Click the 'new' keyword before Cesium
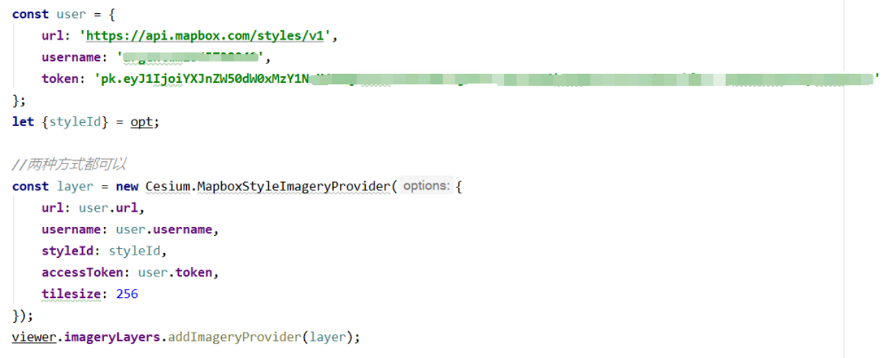Viewport: 883px width, 358px height. (126, 186)
